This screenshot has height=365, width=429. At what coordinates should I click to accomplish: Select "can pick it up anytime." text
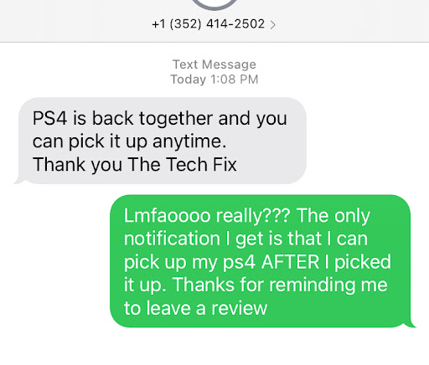pos(129,141)
